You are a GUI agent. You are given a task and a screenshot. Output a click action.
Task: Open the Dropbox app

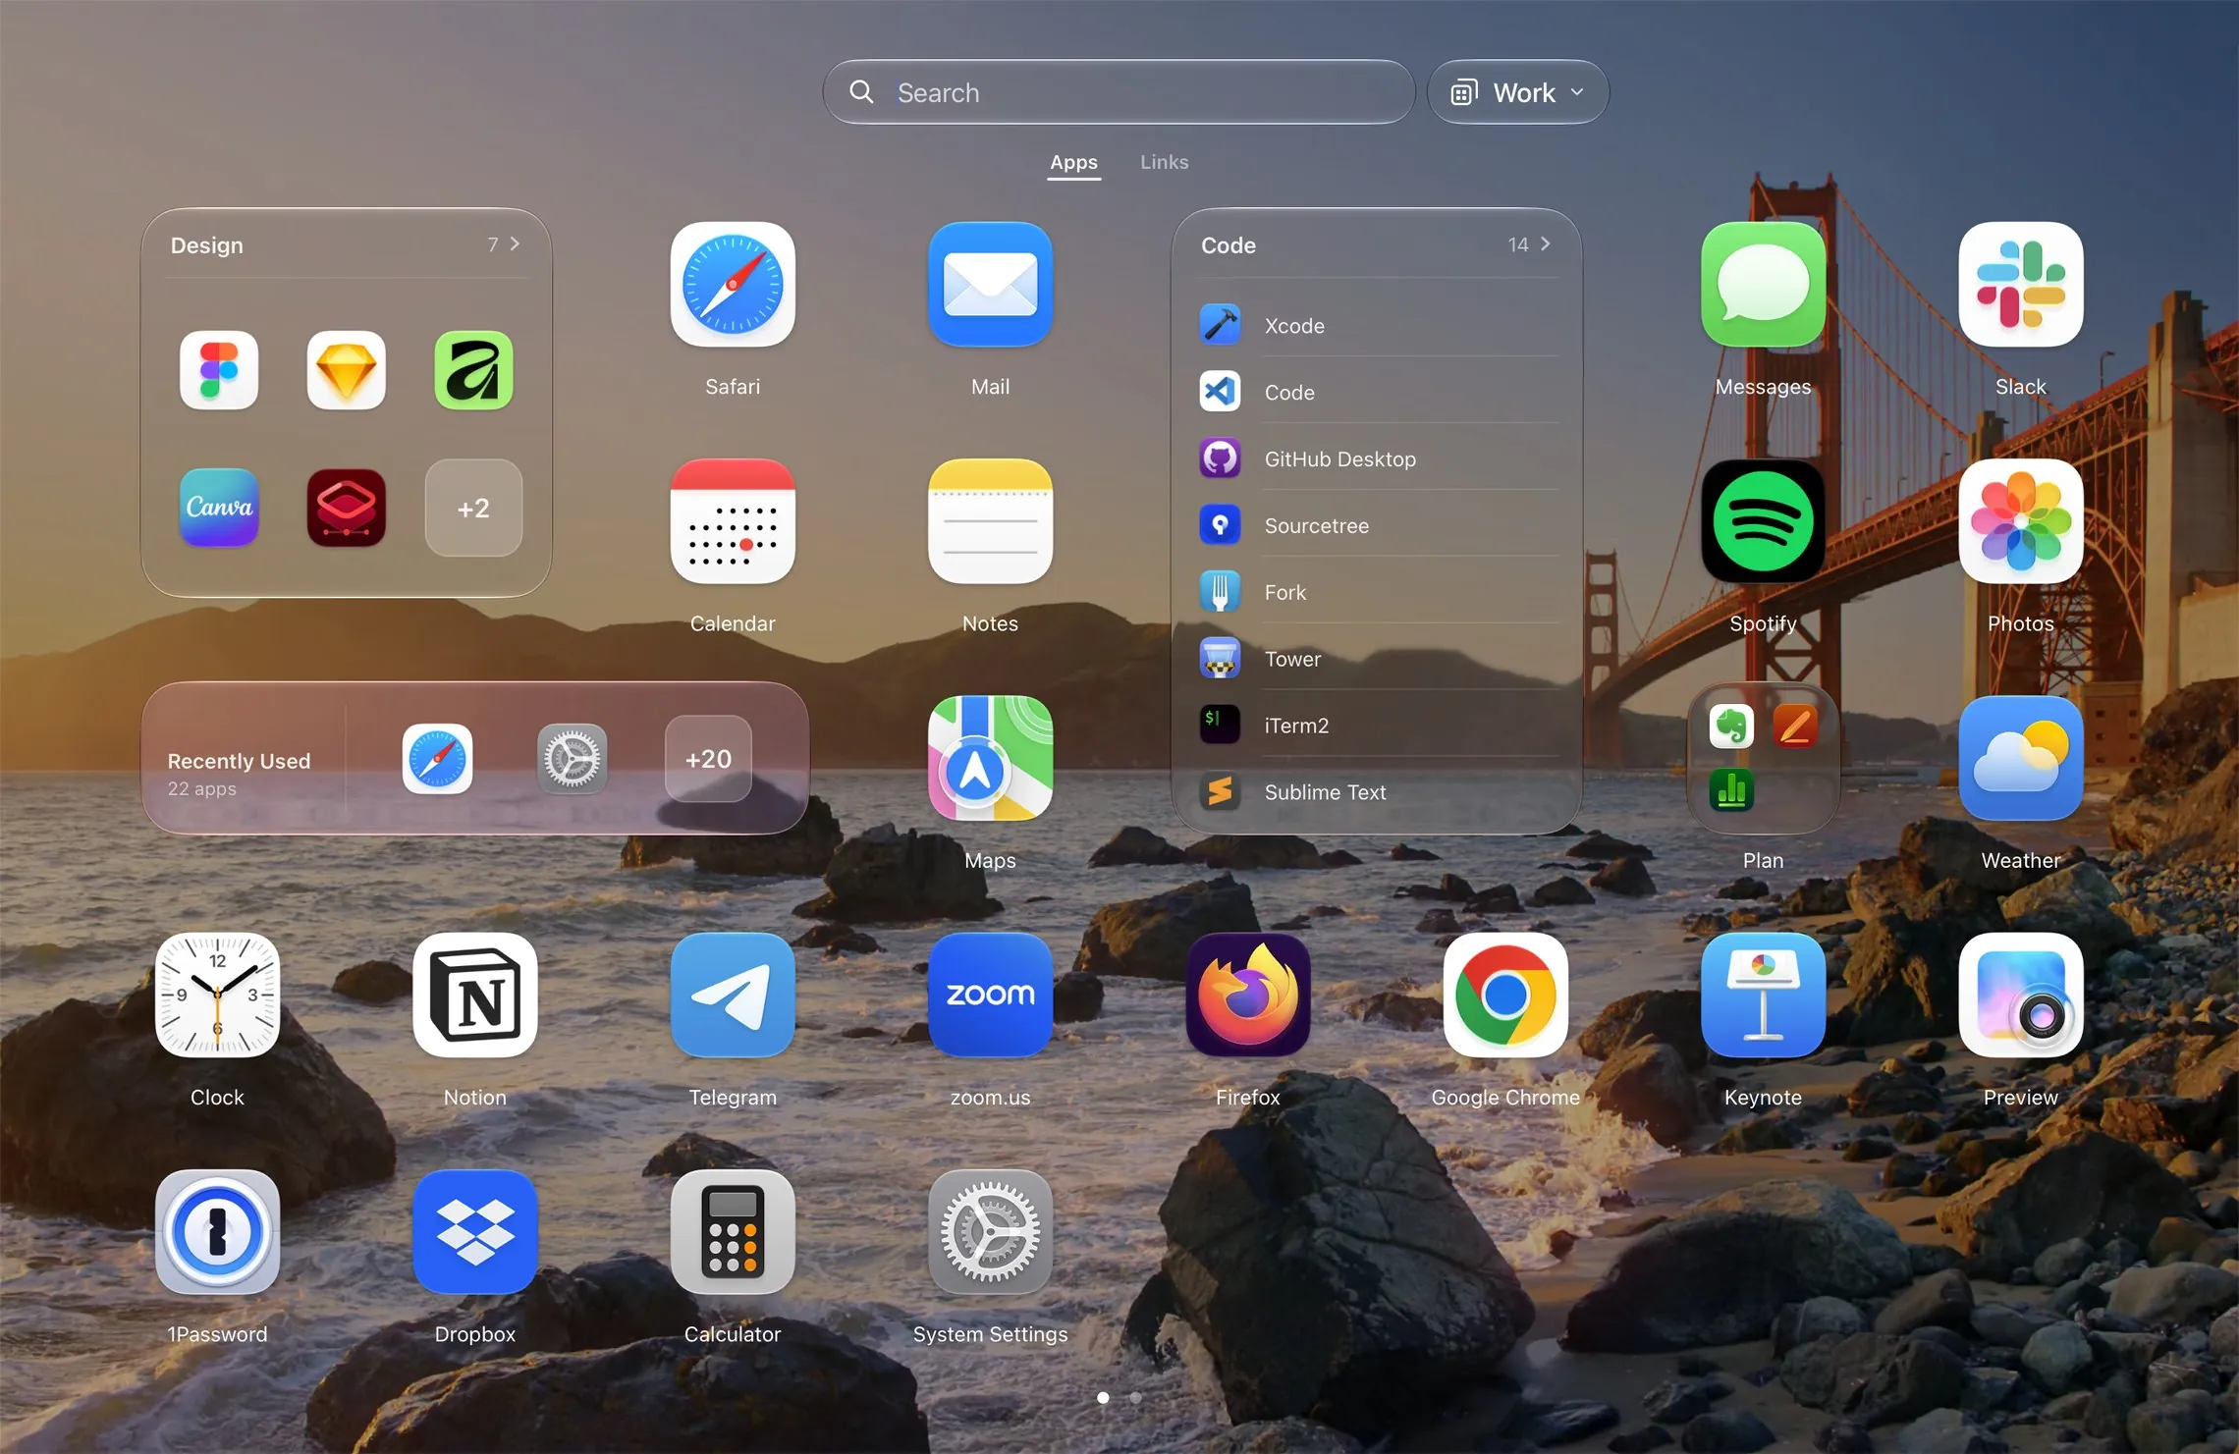[x=475, y=1232]
